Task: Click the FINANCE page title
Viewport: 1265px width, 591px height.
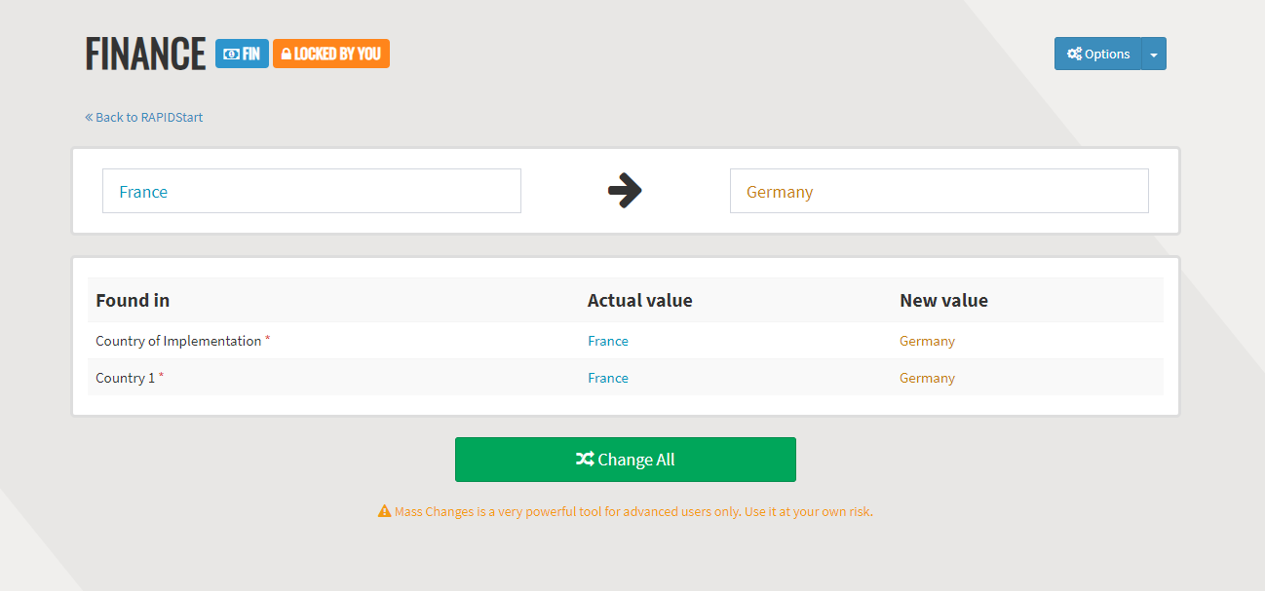Action: coord(145,55)
